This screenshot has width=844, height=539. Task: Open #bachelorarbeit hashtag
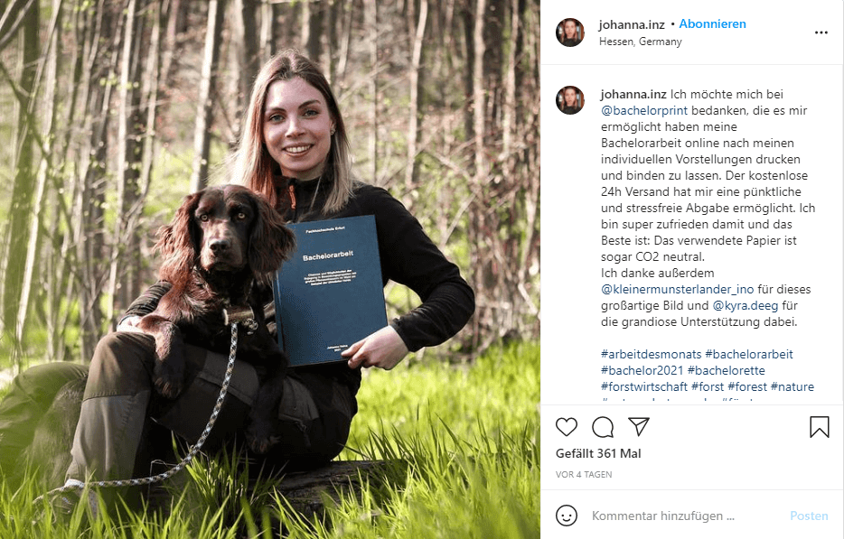pos(749,355)
